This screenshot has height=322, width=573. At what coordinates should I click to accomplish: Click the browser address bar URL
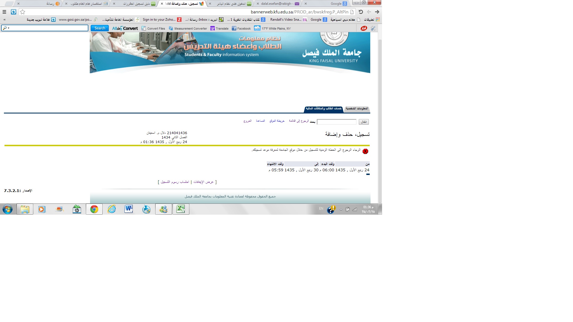tap(300, 12)
